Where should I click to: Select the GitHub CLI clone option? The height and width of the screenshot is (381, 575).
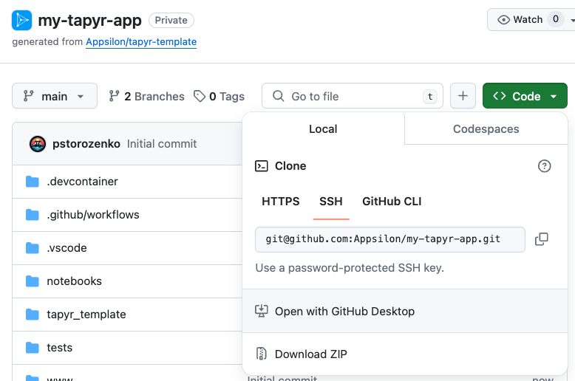[x=392, y=201]
